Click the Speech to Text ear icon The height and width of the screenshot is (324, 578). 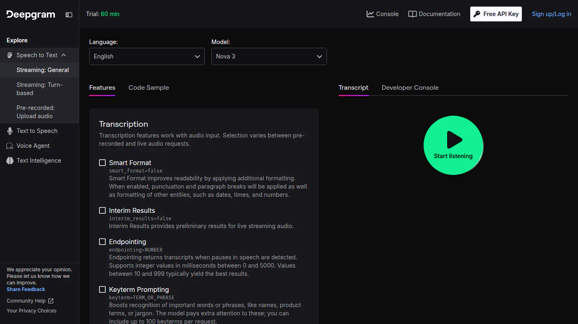tap(10, 55)
